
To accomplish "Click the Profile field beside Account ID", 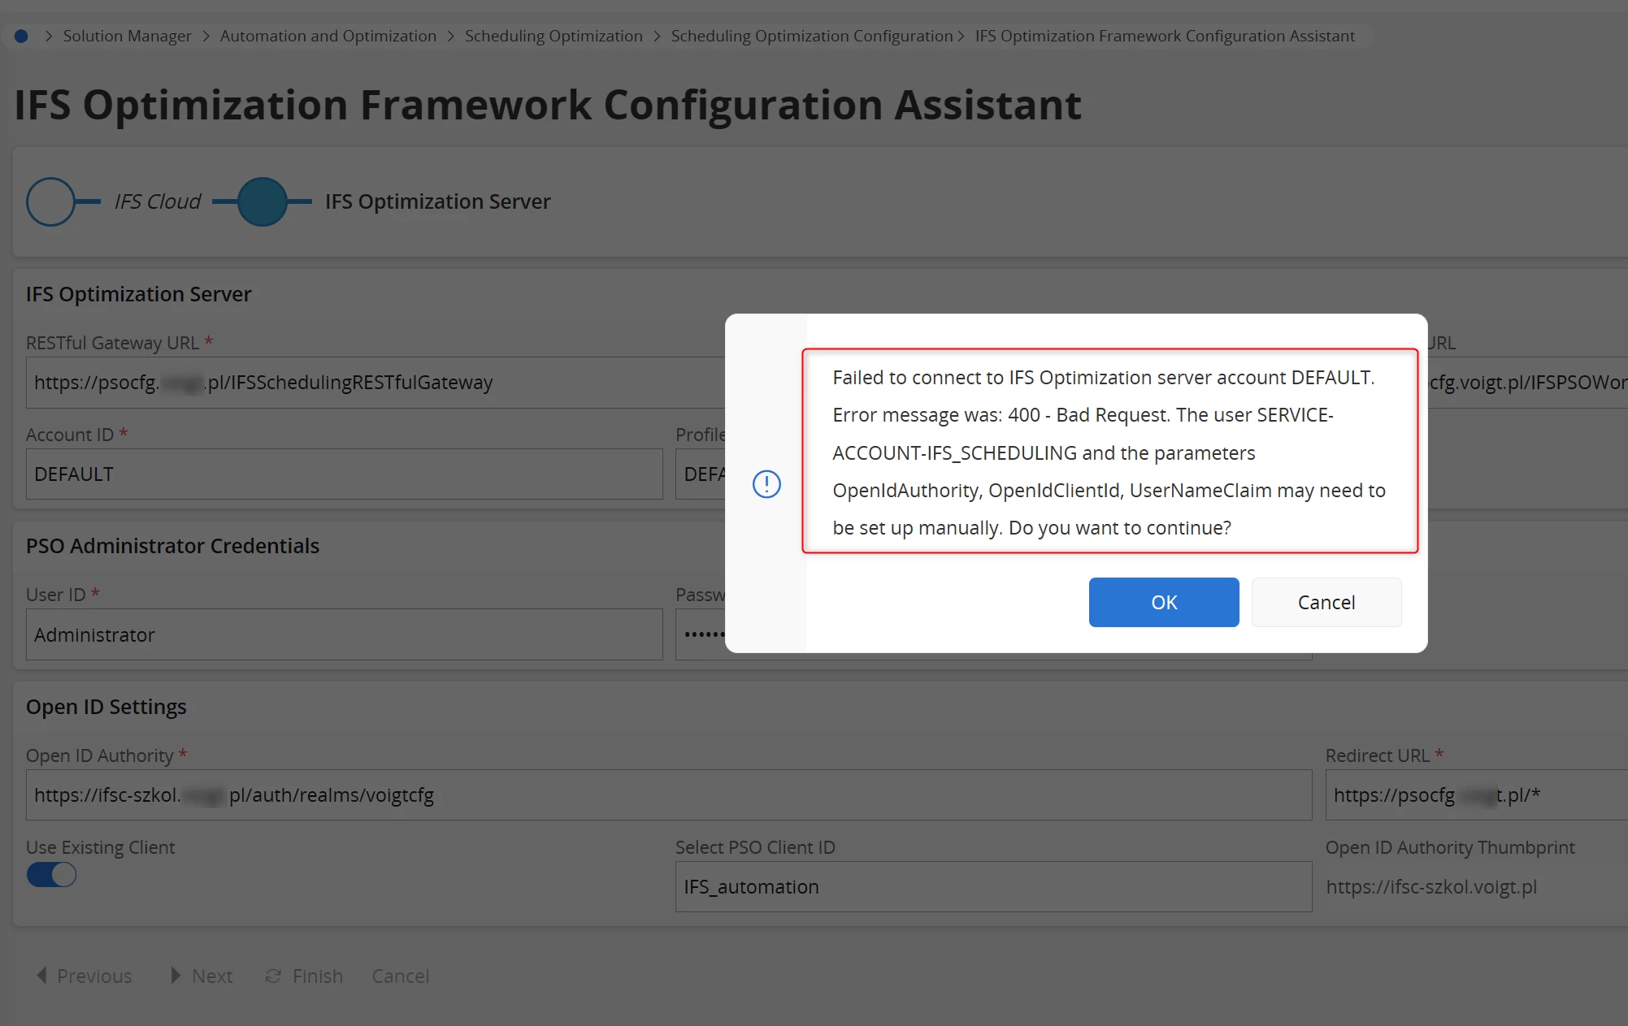I will click(701, 474).
